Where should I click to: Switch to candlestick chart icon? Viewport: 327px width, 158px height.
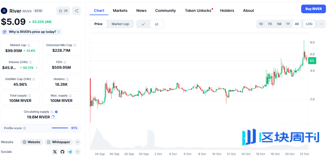click(157, 24)
